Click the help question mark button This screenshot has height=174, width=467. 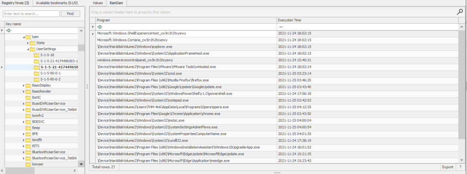pos(461,167)
